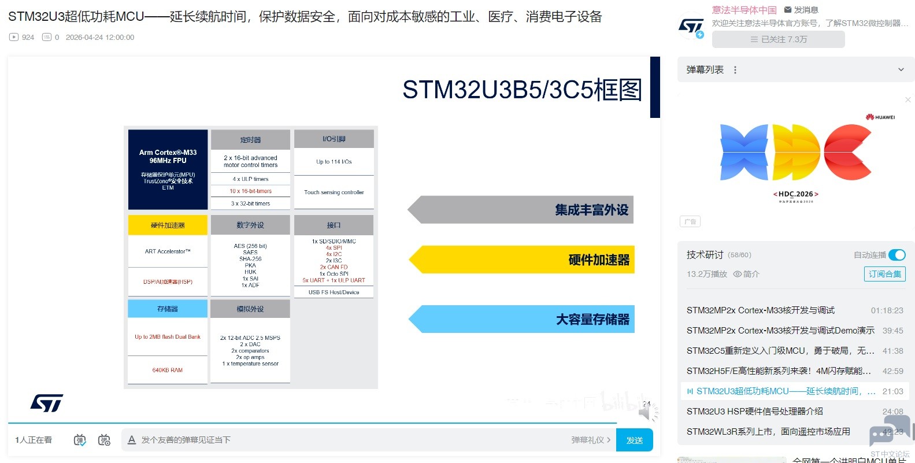Image resolution: width=915 pixels, height=463 pixels.
Task: Click the 13.2万播放 play count text
Action: click(x=707, y=274)
